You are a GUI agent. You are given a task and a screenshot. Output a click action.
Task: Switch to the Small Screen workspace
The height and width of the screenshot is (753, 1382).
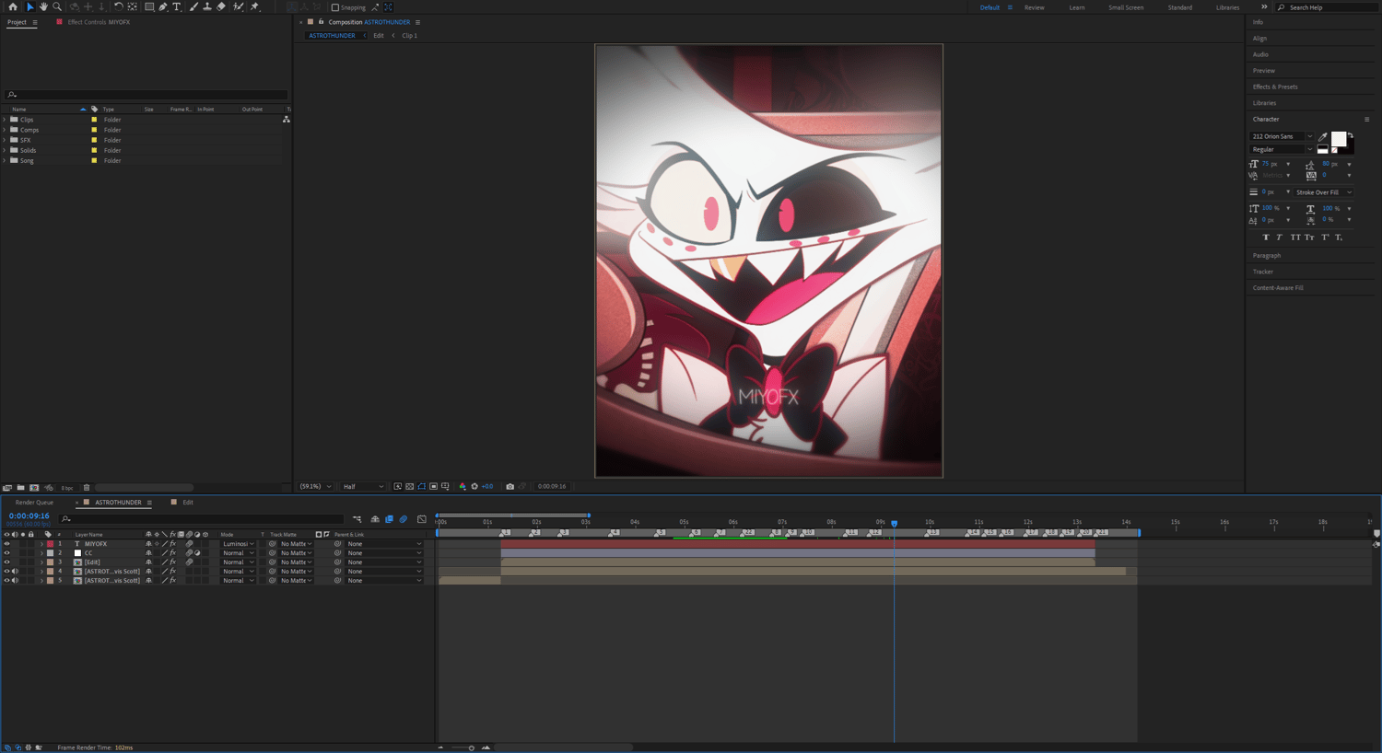click(1126, 7)
